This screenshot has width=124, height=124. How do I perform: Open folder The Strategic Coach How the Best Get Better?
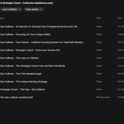point(33,66)
